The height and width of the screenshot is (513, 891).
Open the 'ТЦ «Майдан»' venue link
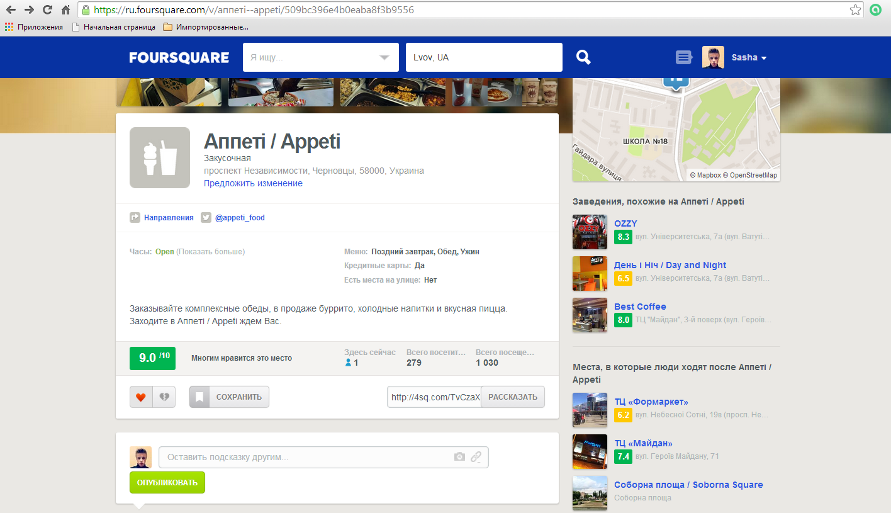(643, 443)
